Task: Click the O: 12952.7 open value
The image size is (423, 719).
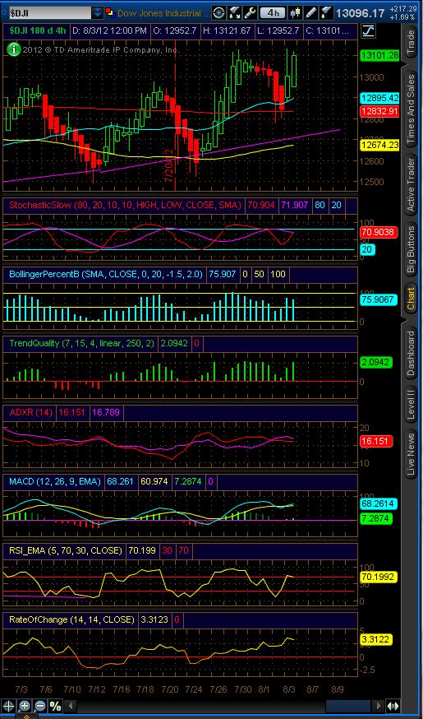Action: pos(175,31)
